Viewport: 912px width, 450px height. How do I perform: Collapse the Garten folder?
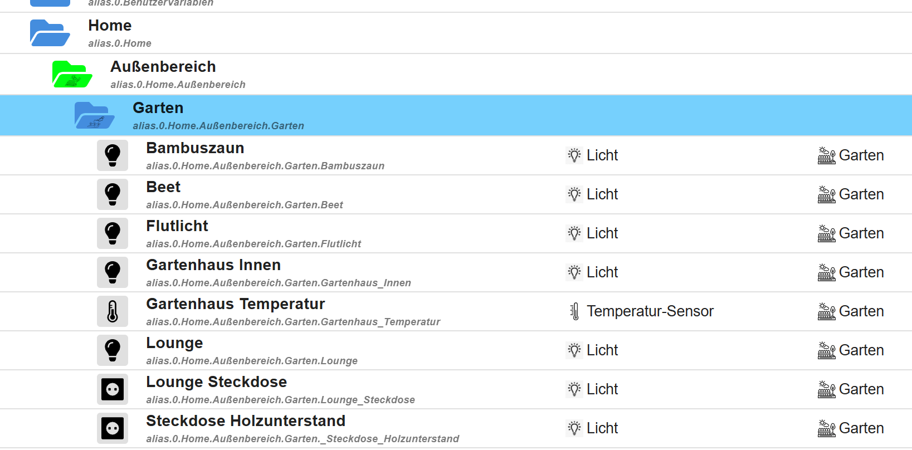[94, 115]
